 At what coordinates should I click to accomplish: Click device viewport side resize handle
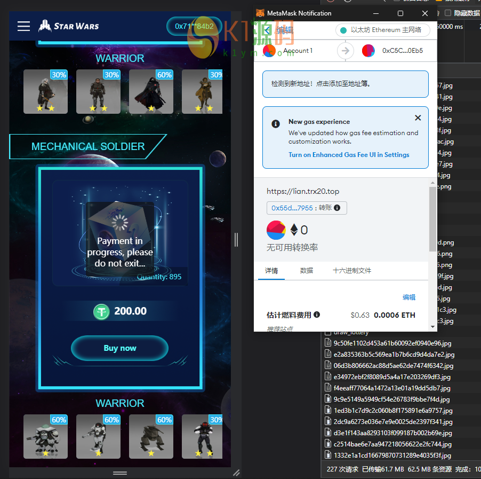tap(236, 240)
